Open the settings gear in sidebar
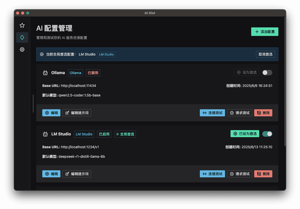300x209 pixels. click(x=22, y=49)
